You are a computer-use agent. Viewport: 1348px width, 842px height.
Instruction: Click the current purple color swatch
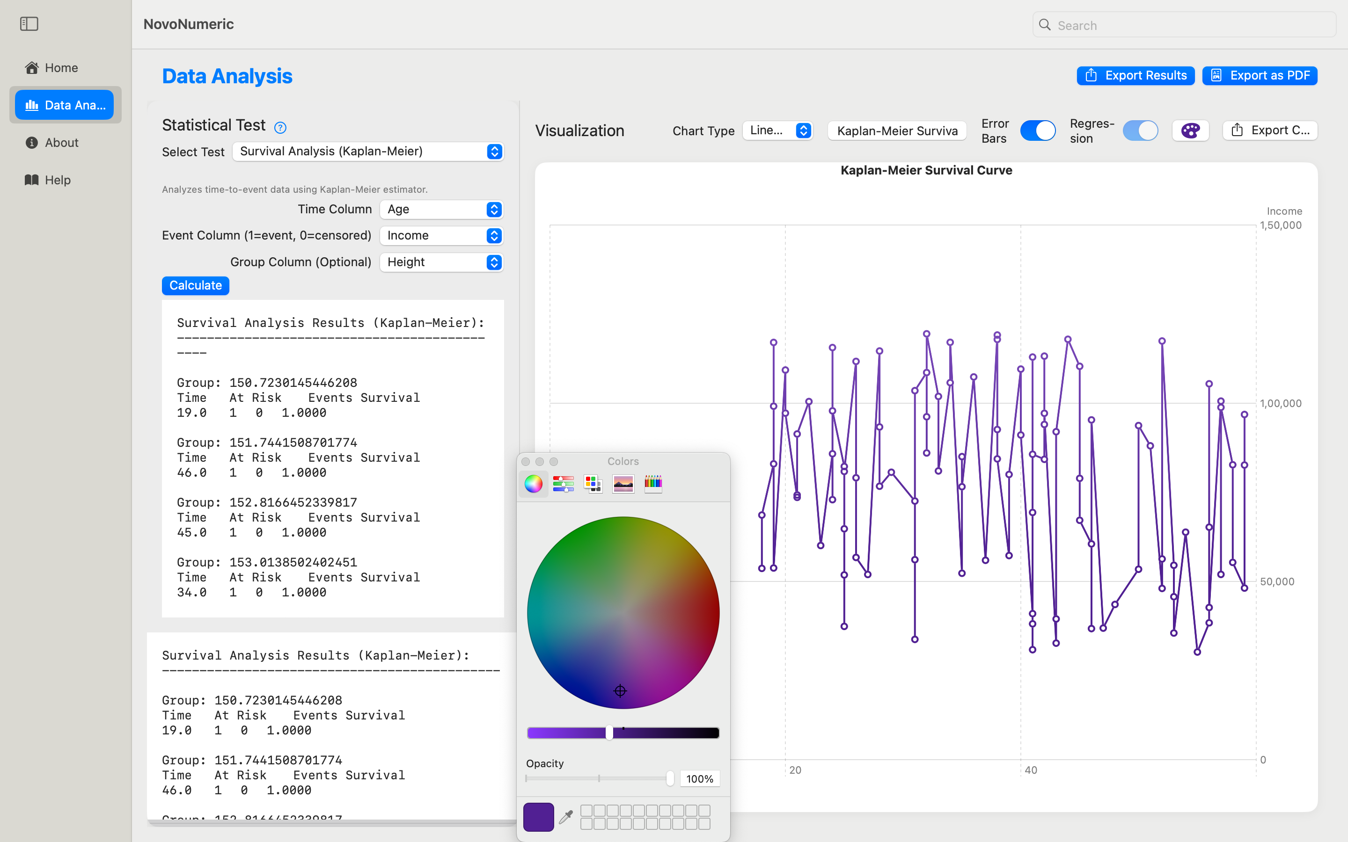(539, 817)
